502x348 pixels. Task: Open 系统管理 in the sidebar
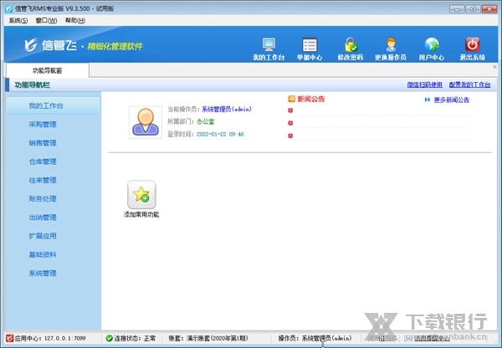43,273
